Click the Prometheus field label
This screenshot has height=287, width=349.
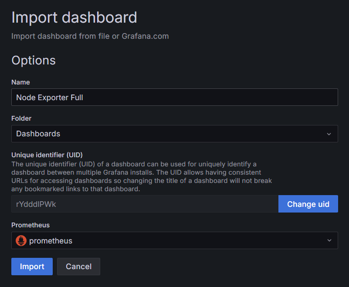click(x=30, y=225)
